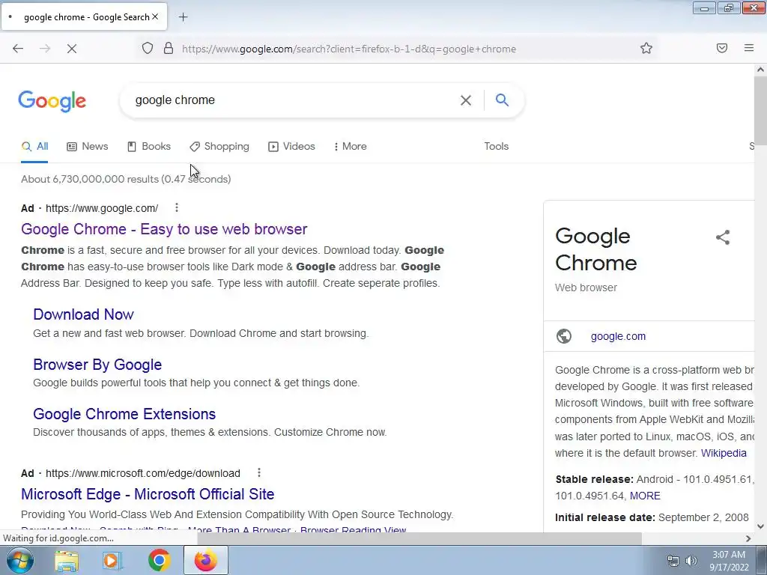Bookmark this page with the star icon
The height and width of the screenshot is (575, 767).
[646, 48]
